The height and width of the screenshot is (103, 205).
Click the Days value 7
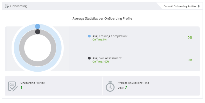click(x=126, y=87)
